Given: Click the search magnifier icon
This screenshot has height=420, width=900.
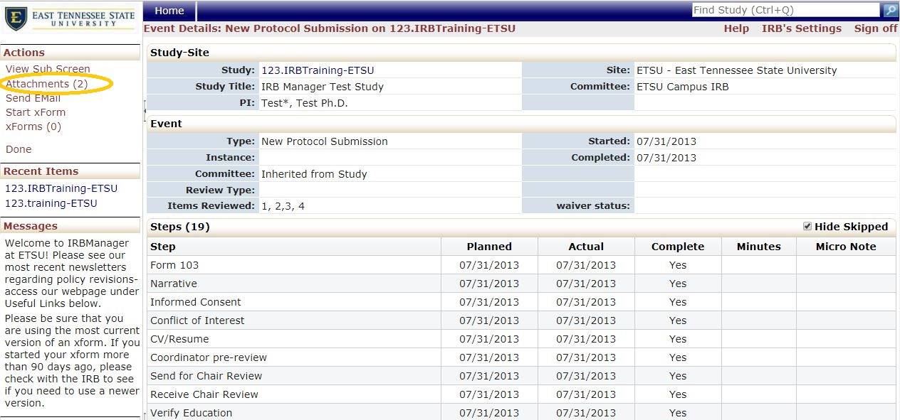Looking at the screenshot, I should (x=890, y=10).
